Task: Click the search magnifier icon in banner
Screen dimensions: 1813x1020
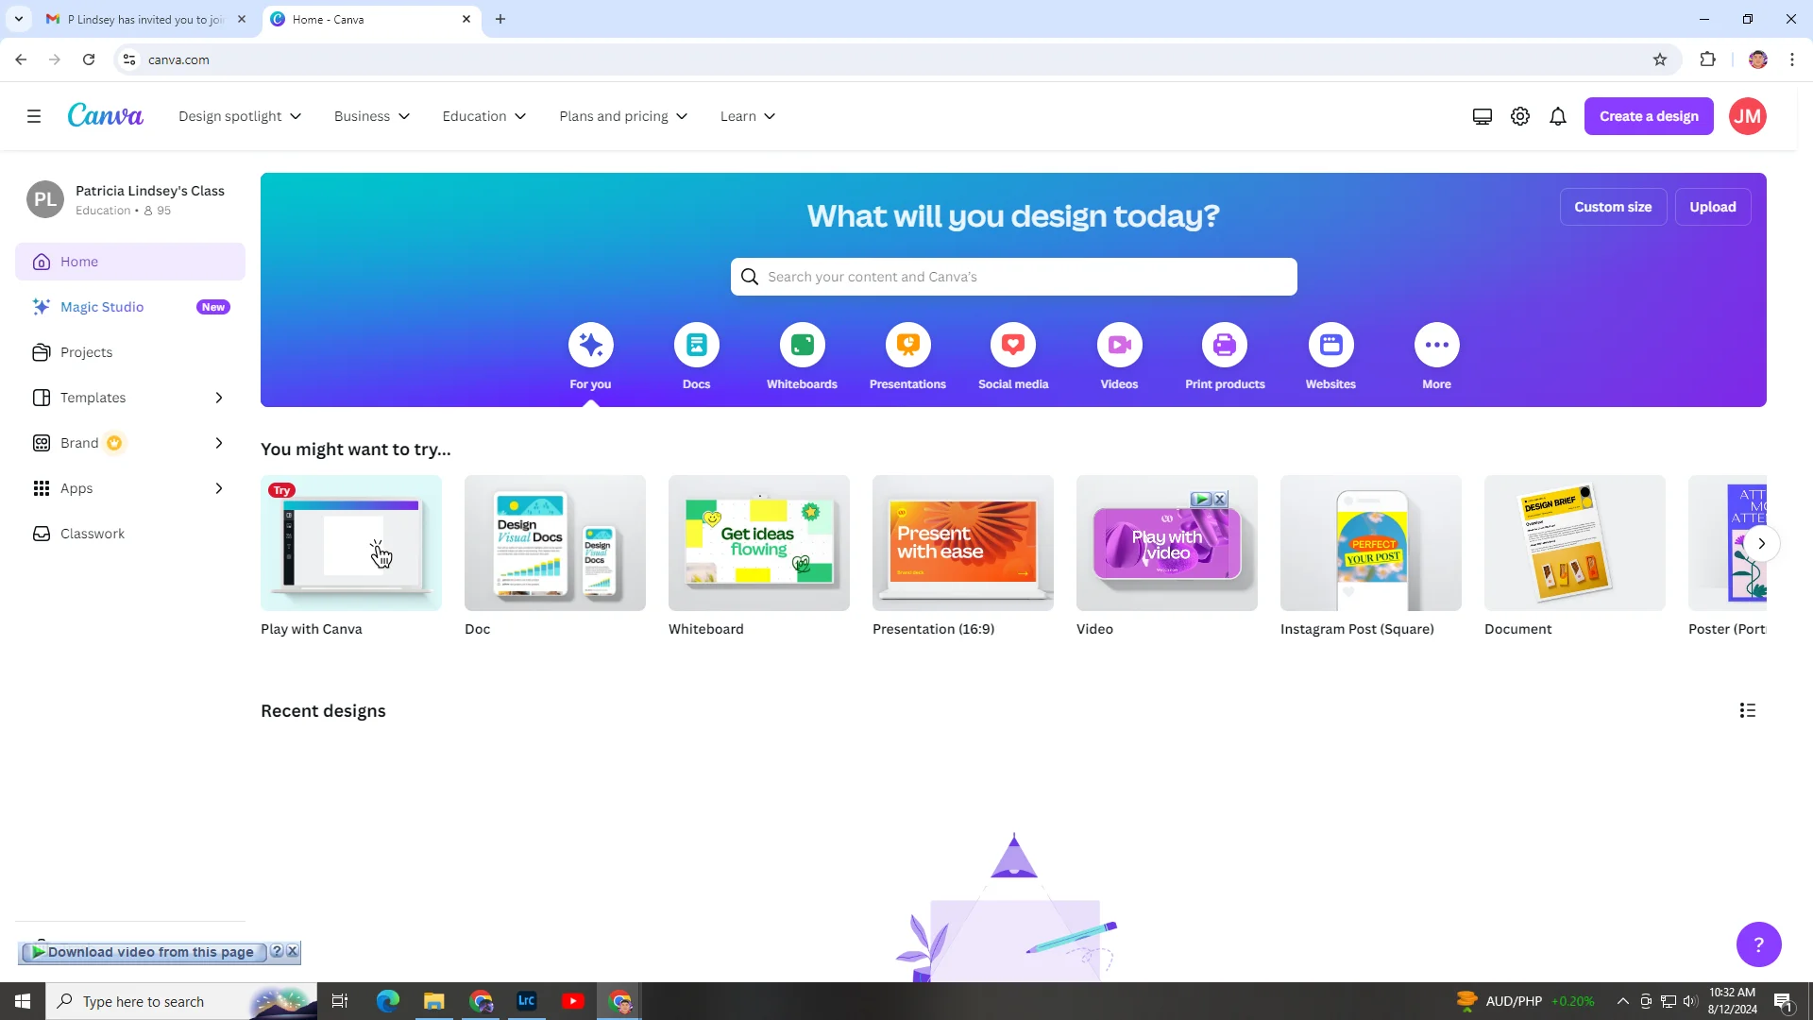Action: [750, 277]
